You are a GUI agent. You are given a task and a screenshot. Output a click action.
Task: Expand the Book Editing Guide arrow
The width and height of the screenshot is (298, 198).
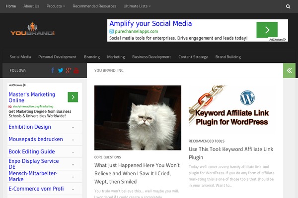[73, 152]
